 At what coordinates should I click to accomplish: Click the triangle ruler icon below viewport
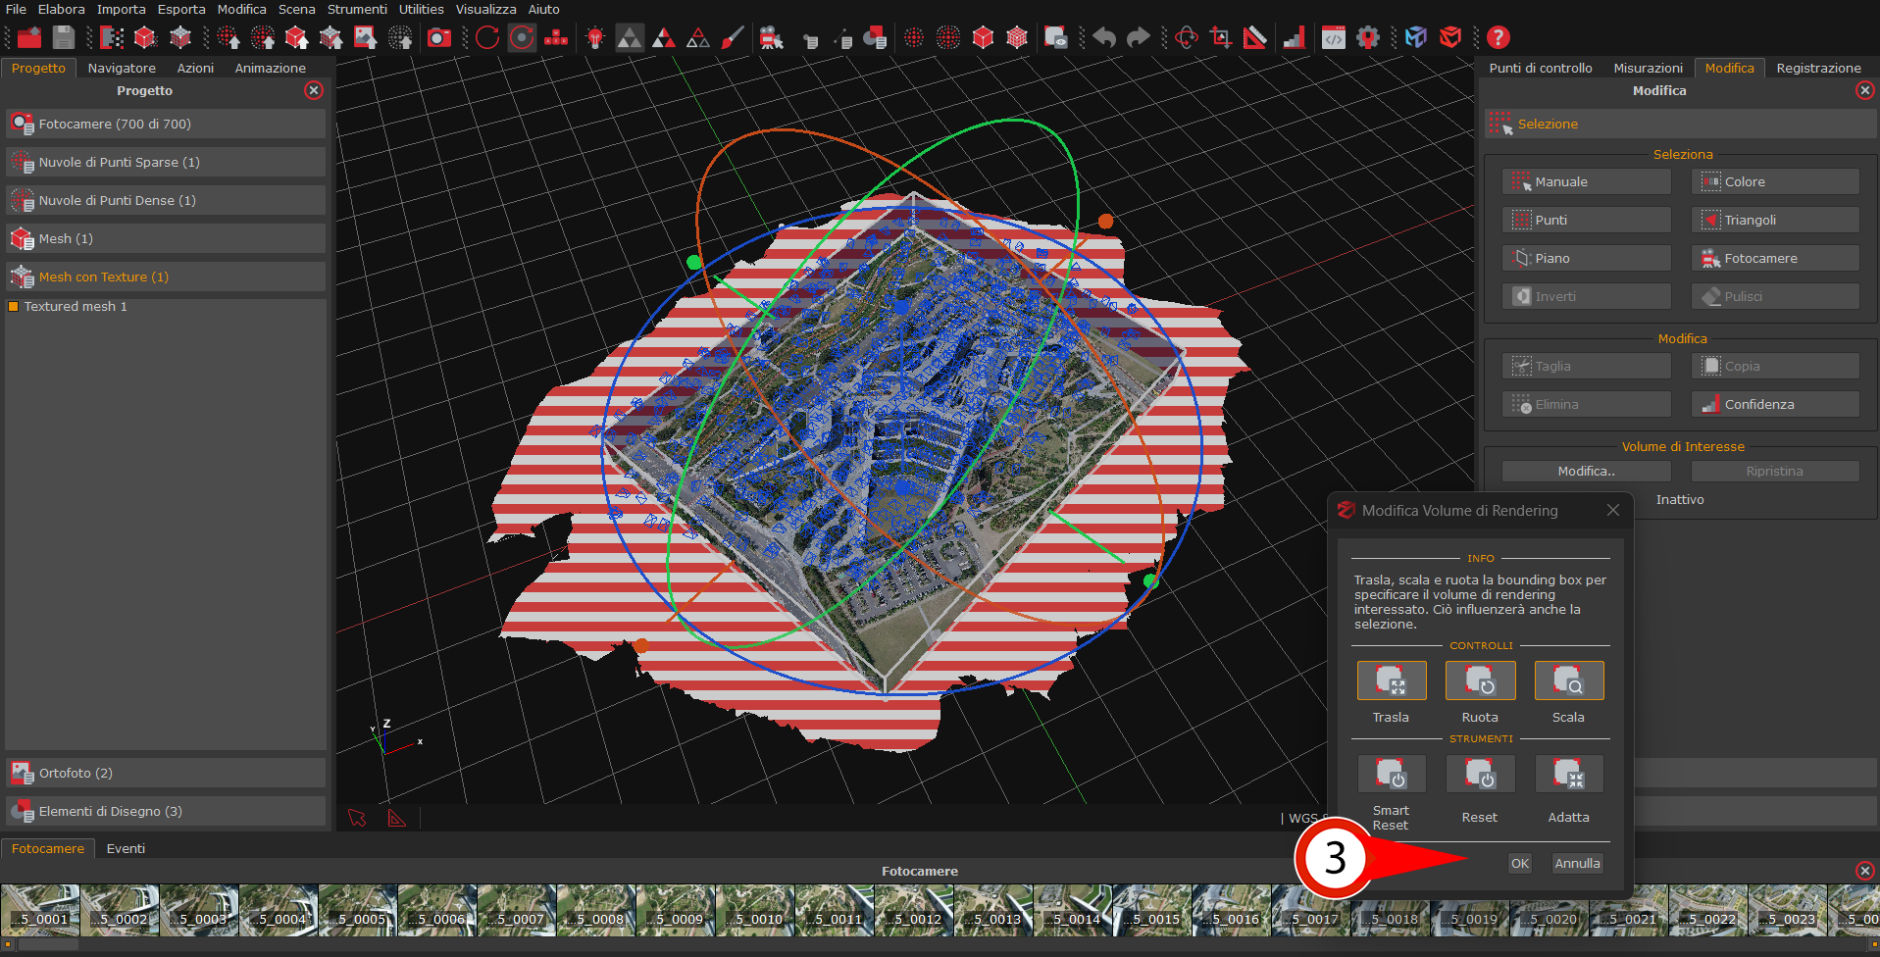(x=396, y=818)
